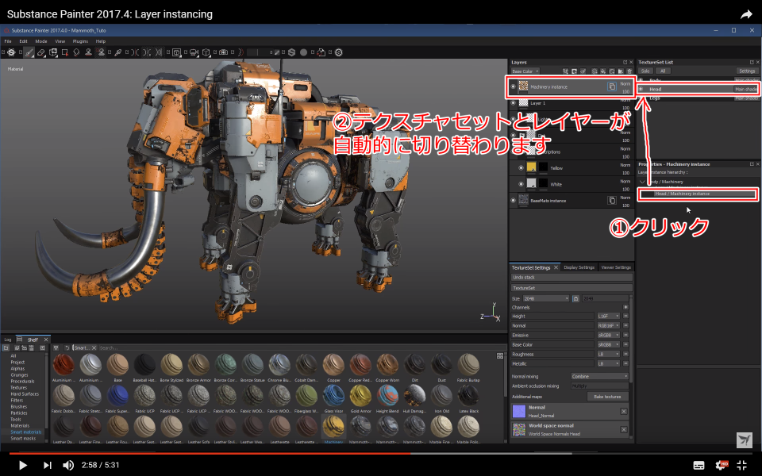The width and height of the screenshot is (762, 476).
Task: Select the Smudge tool
Action: tap(76, 52)
